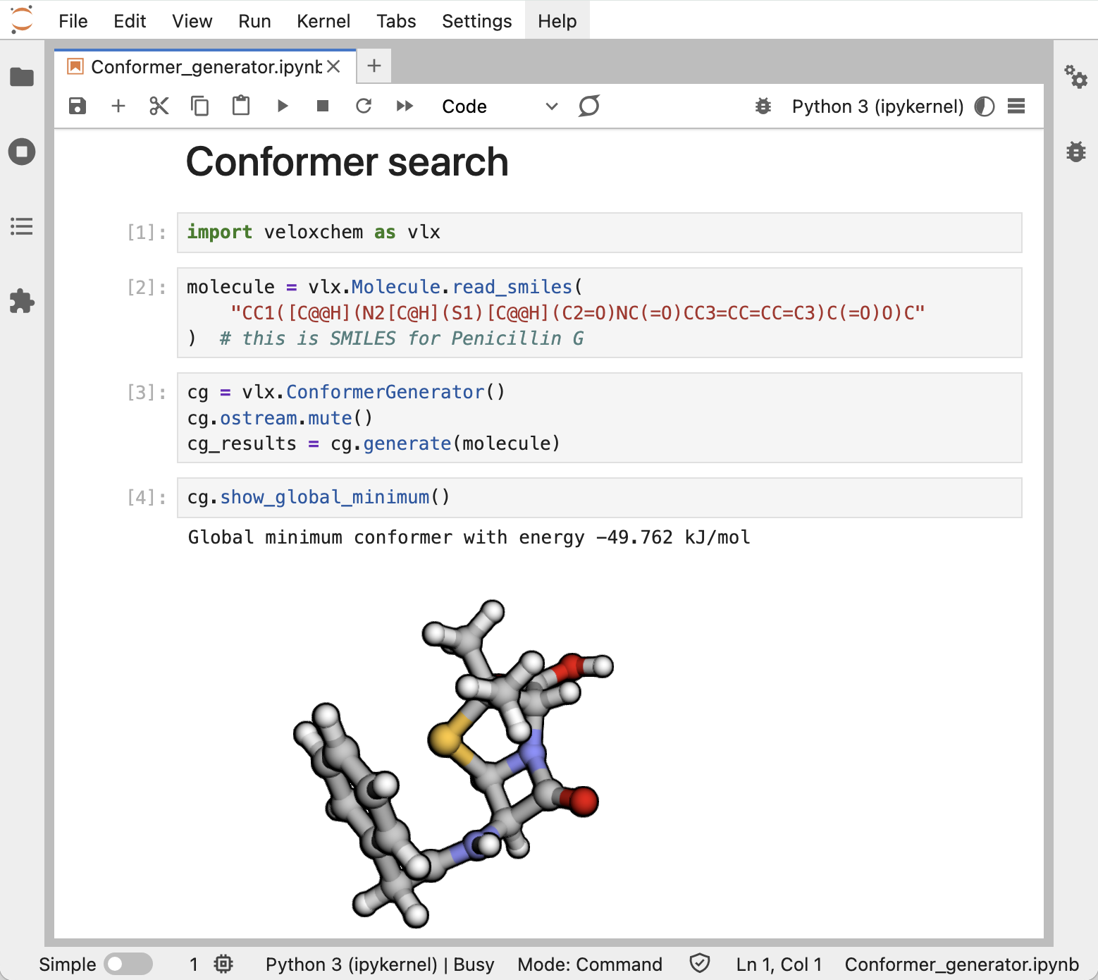The width and height of the screenshot is (1098, 980).
Task: Cut the selected cell with scissors icon
Action: coord(159,106)
